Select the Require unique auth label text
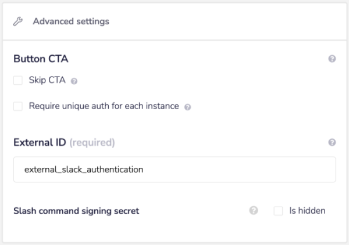The height and width of the screenshot is (245, 349). point(104,106)
